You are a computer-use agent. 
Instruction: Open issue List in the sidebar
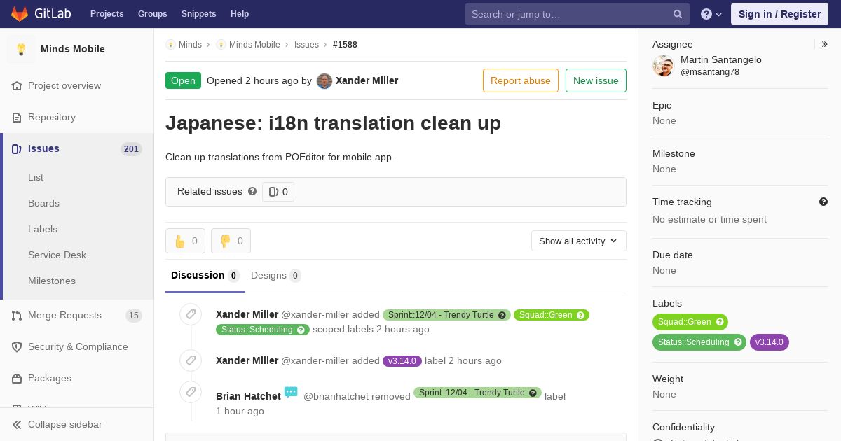pos(36,177)
